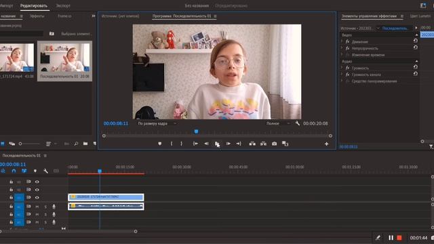Expand Непрозрачность effect properties
Image resolution: width=434 pixels, height=244 pixels.
[342, 48]
